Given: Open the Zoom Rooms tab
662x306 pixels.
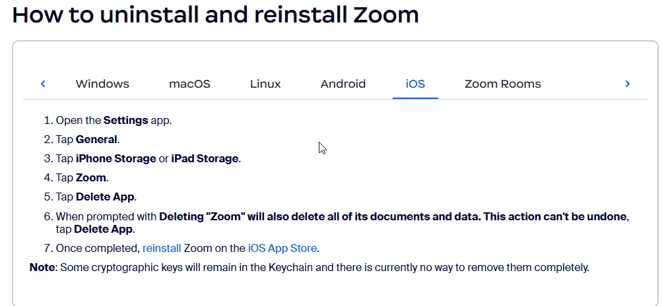Looking at the screenshot, I should coord(503,84).
